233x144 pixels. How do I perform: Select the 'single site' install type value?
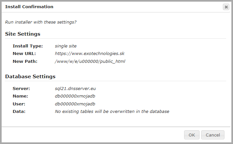[66, 46]
